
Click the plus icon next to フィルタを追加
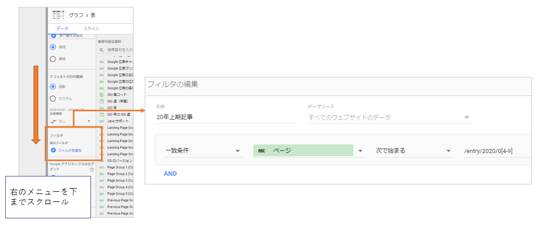click(x=53, y=151)
